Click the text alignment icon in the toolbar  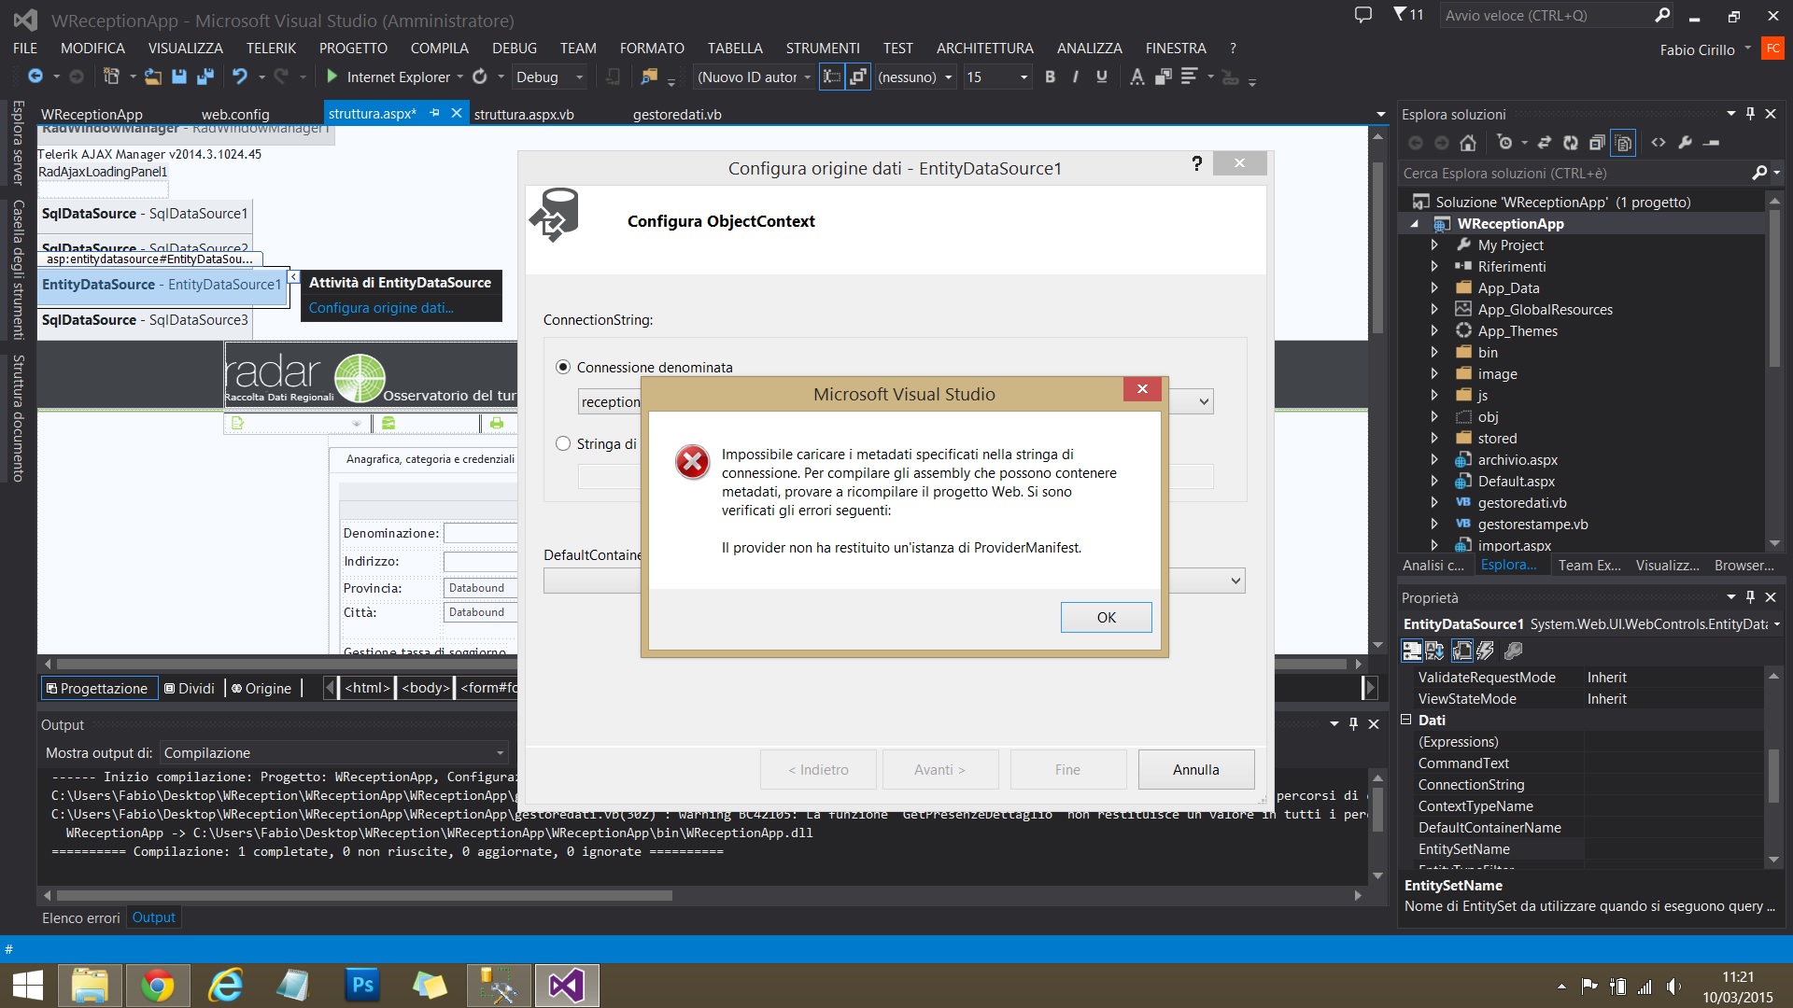(1189, 77)
